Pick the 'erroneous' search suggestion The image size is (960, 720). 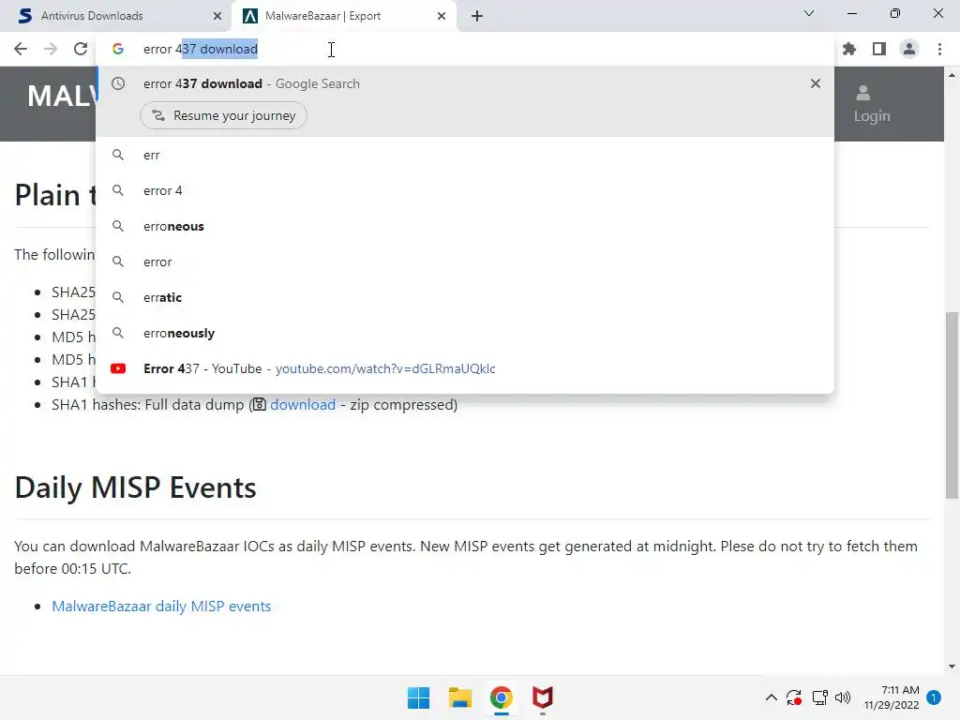(465, 227)
